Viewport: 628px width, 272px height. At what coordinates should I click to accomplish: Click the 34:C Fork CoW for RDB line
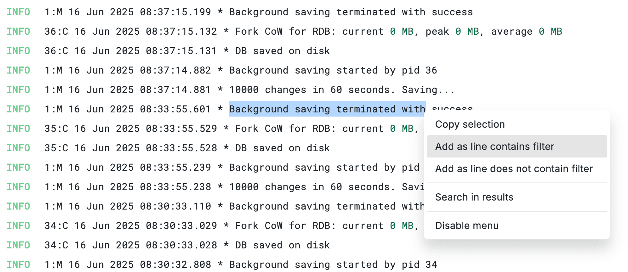[285, 226]
